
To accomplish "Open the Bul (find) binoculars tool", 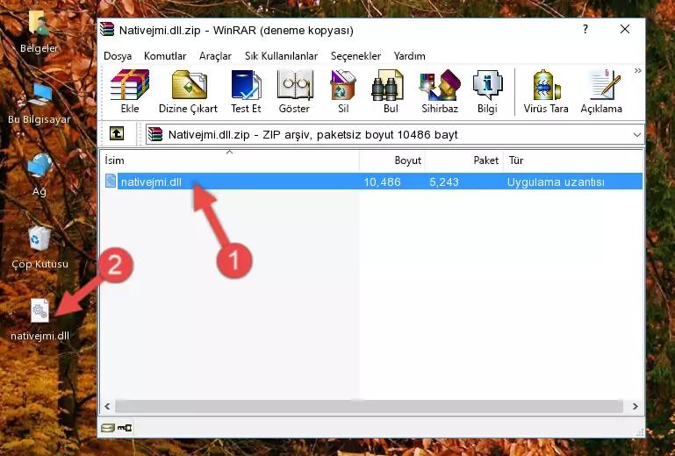I will click(x=391, y=91).
